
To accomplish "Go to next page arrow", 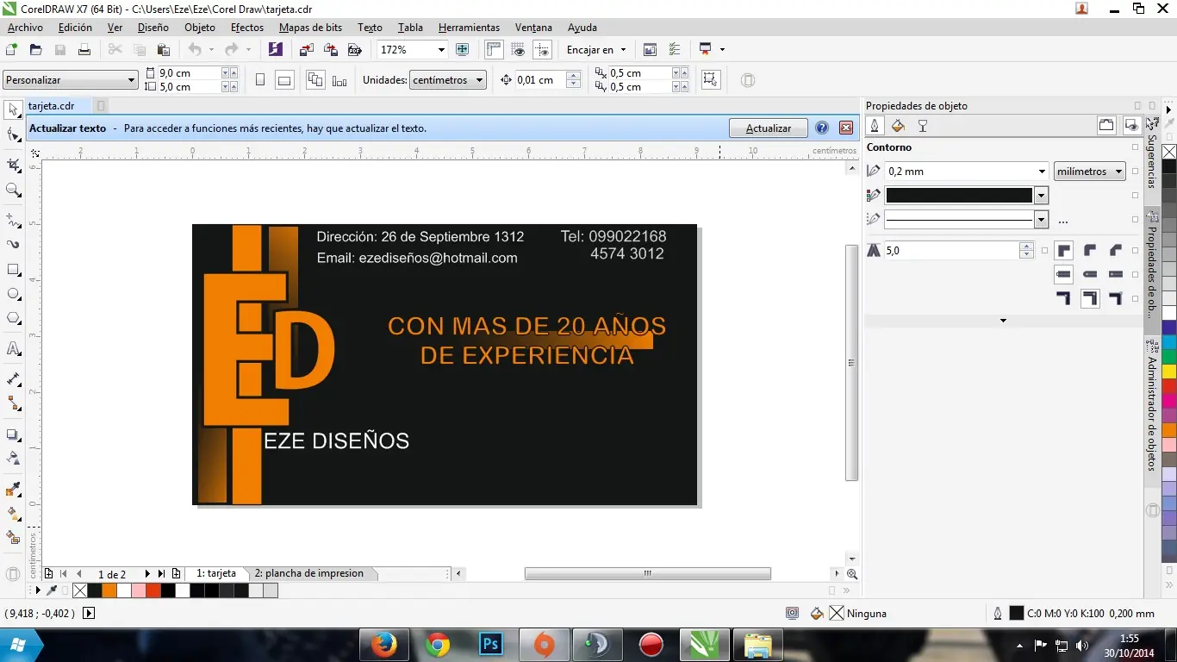I will (147, 574).
